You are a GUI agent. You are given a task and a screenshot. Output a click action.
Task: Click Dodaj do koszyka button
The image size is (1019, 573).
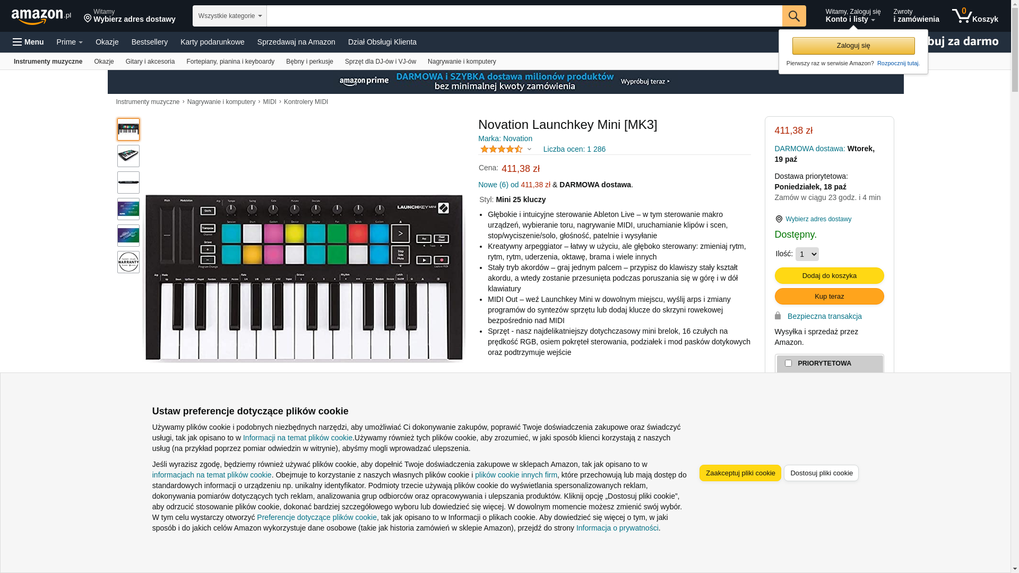coord(829,275)
